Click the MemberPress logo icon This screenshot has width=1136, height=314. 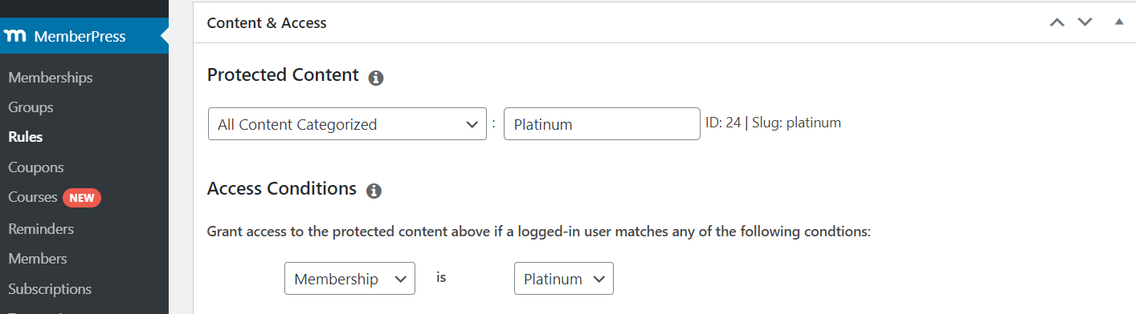(x=16, y=37)
